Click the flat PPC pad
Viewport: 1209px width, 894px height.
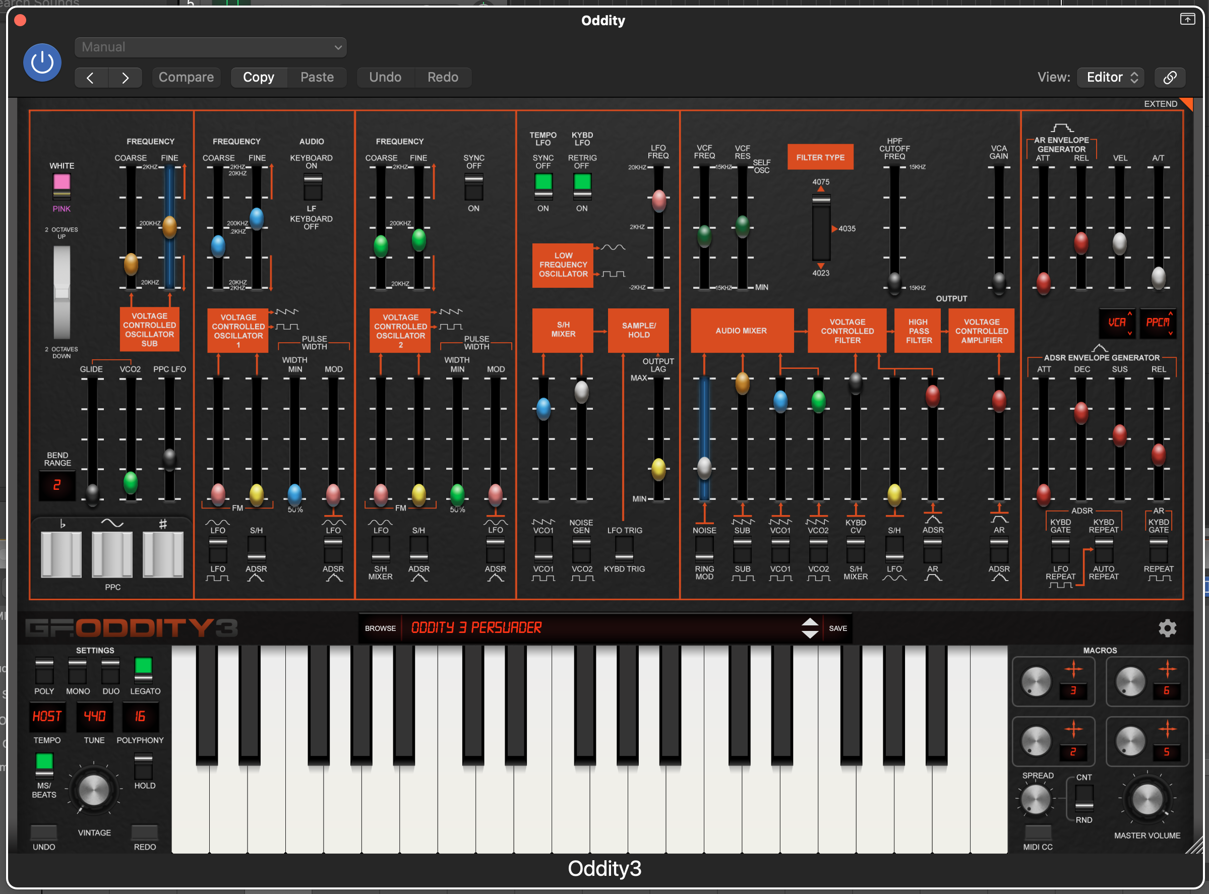coord(61,554)
